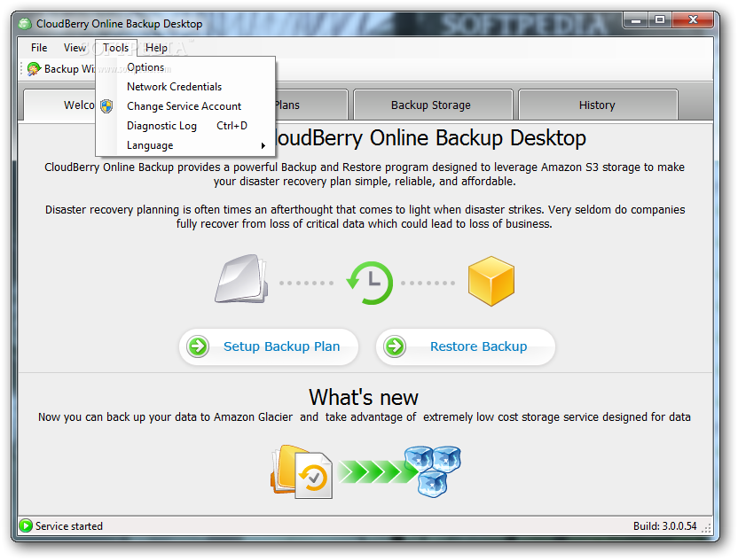738x560 pixels.
Task: Click the toolbar drag grip handle
Action: [21, 69]
